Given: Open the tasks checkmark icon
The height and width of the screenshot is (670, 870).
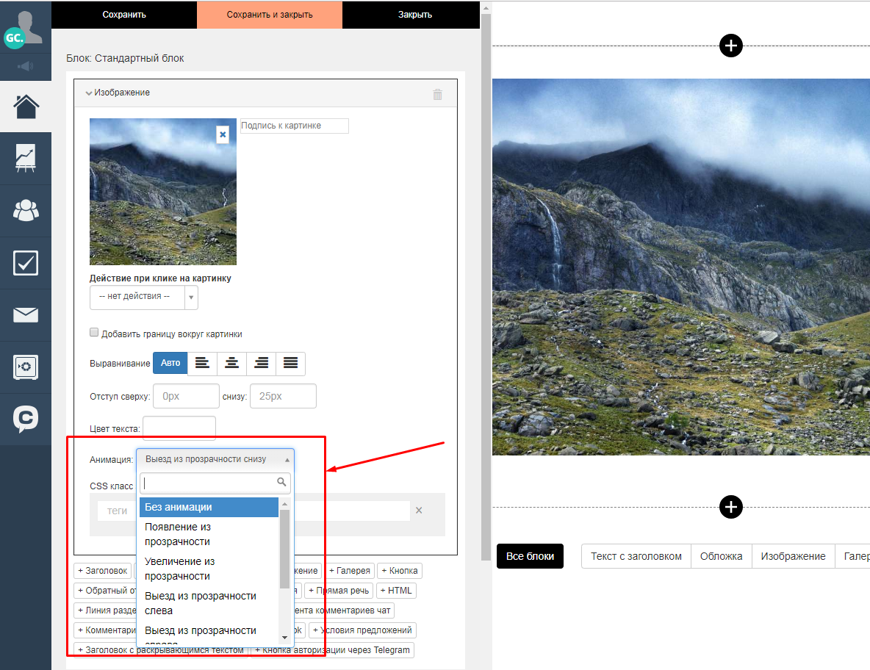Looking at the screenshot, I should click(x=26, y=262).
